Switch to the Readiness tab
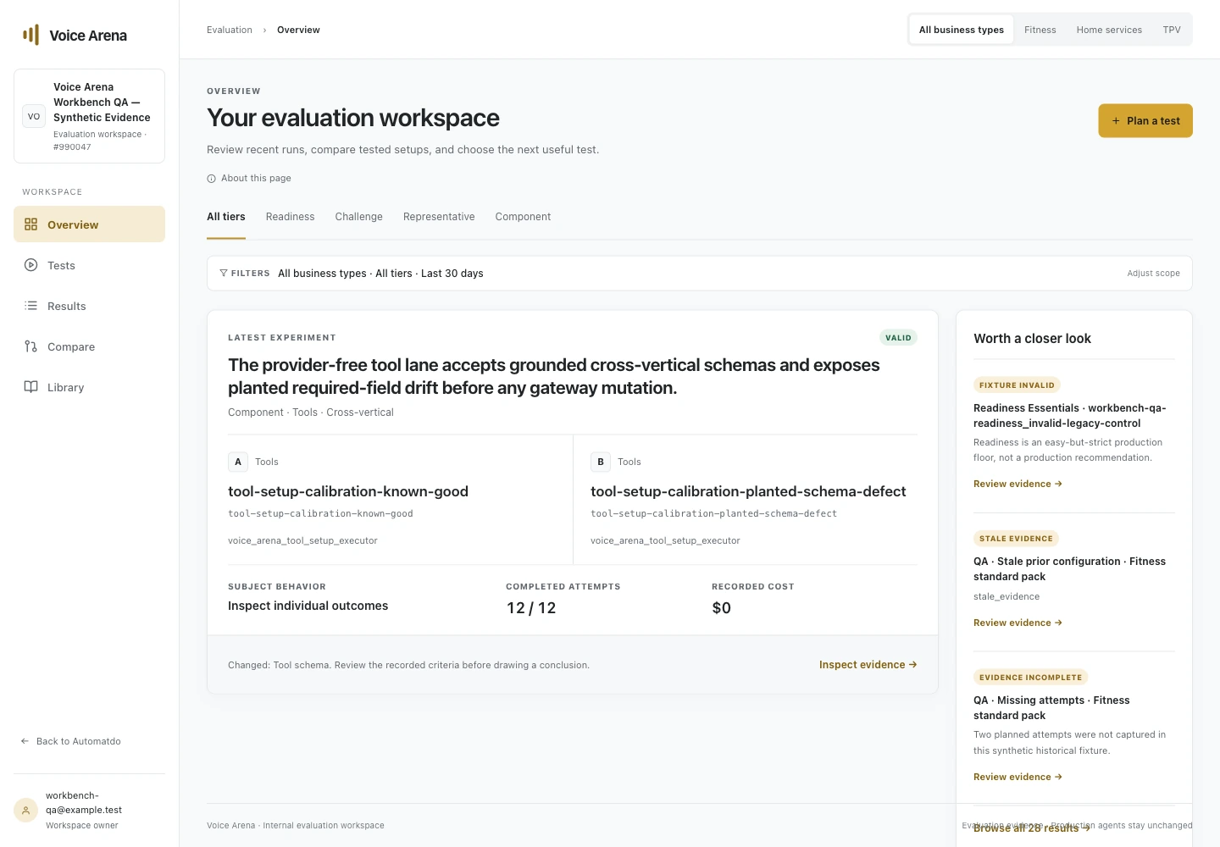 291,218
